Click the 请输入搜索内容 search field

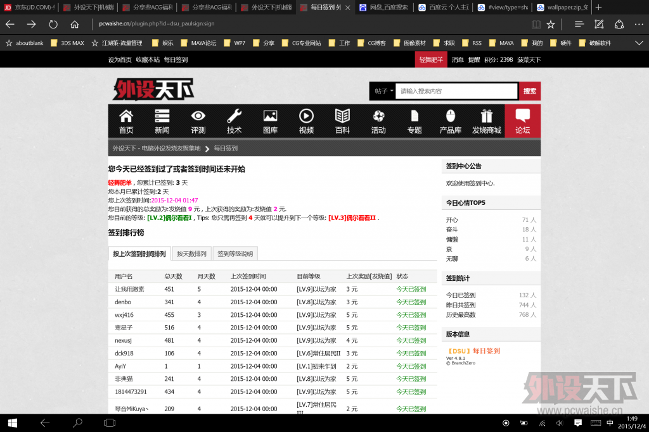tap(456, 91)
